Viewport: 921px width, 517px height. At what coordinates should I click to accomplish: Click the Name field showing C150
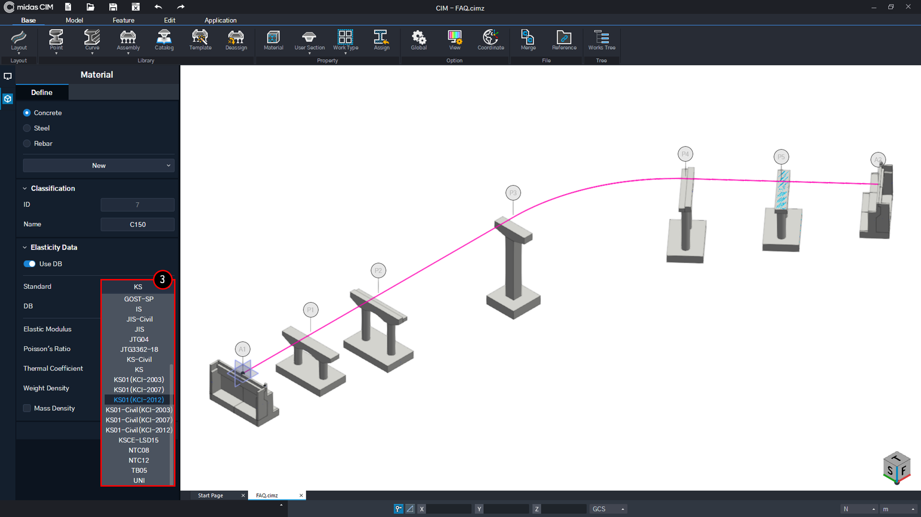pyautogui.click(x=138, y=225)
